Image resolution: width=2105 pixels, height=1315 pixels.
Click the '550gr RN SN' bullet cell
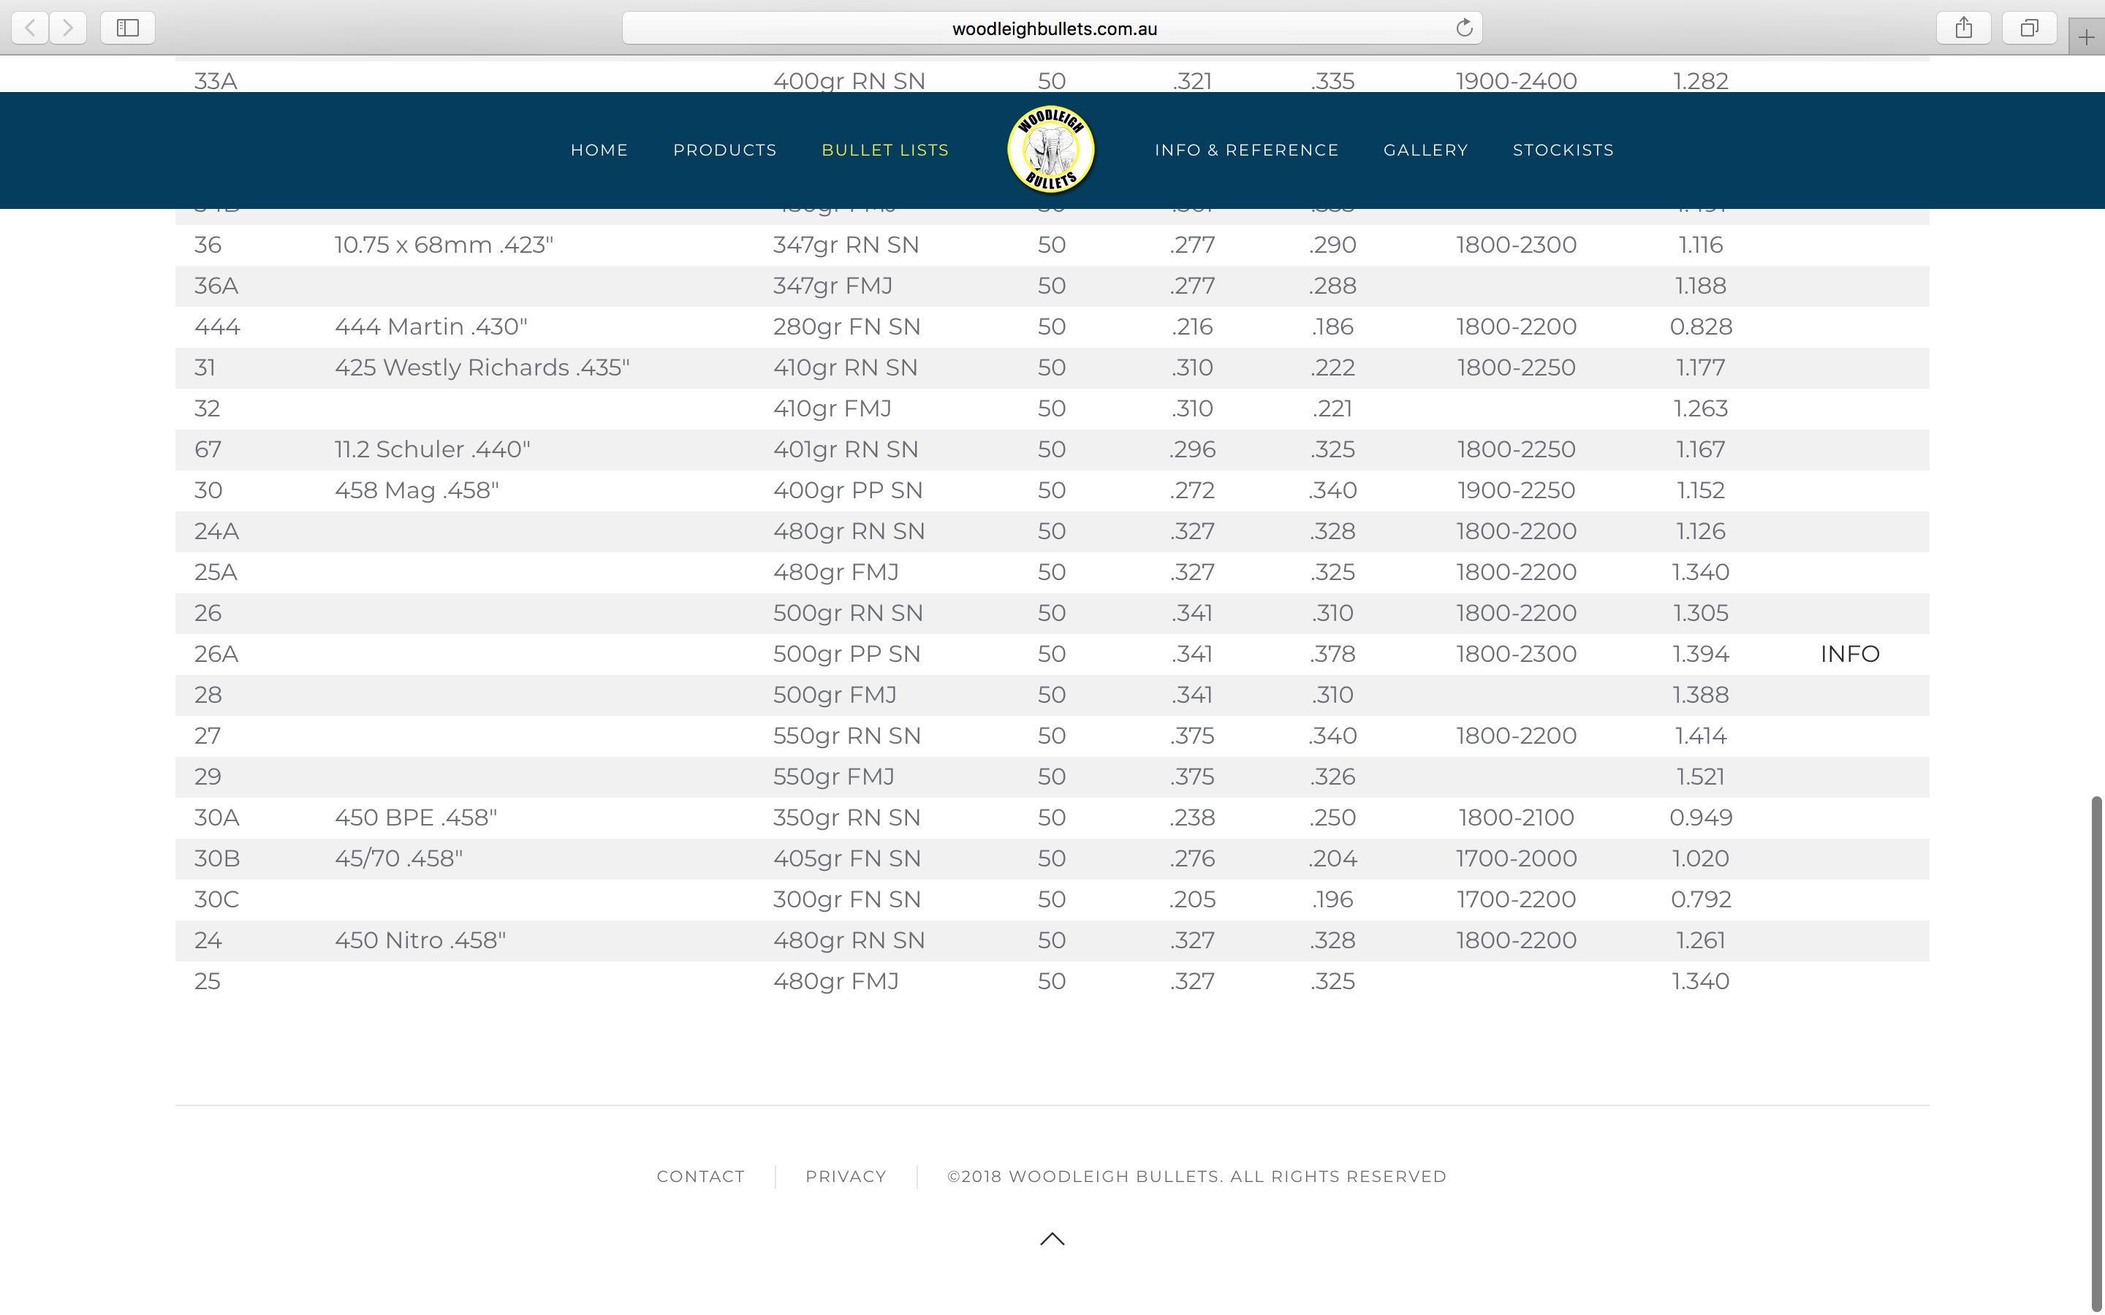(846, 736)
